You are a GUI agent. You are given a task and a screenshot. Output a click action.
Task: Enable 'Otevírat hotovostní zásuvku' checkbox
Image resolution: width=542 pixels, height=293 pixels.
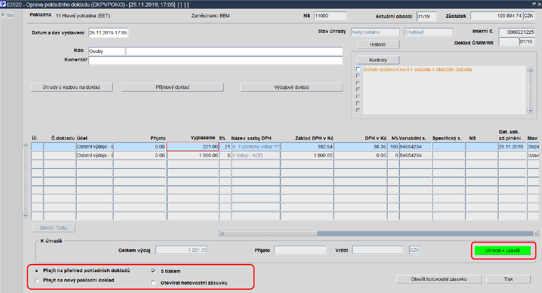[153, 283]
